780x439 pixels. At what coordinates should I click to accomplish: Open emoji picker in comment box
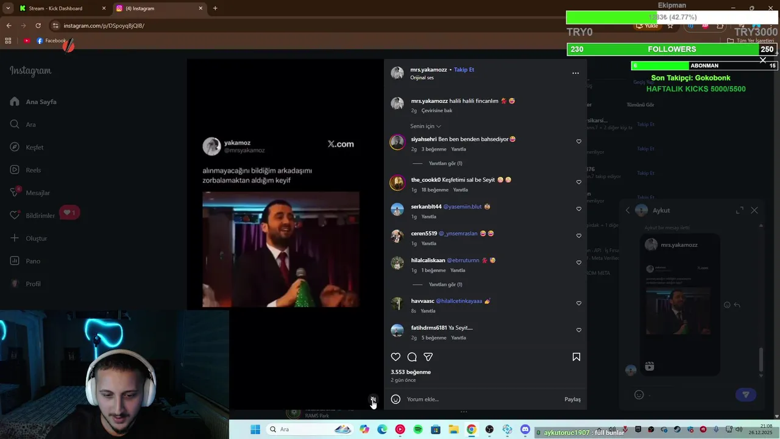click(x=395, y=399)
